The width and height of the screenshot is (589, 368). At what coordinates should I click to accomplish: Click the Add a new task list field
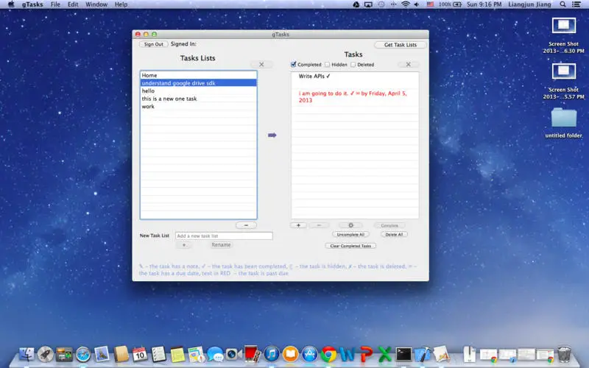coord(224,236)
